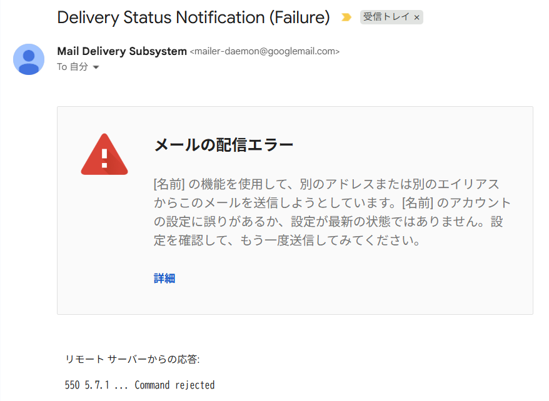Click the Delivery Status Notification subject title
The width and height of the screenshot is (549, 401).
pyautogui.click(x=161, y=17)
